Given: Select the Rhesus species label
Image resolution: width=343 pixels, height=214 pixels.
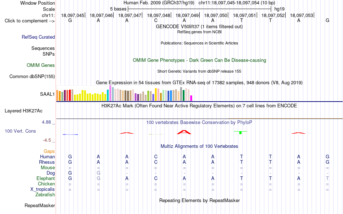Looking at the screenshot, I should (47, 162).
